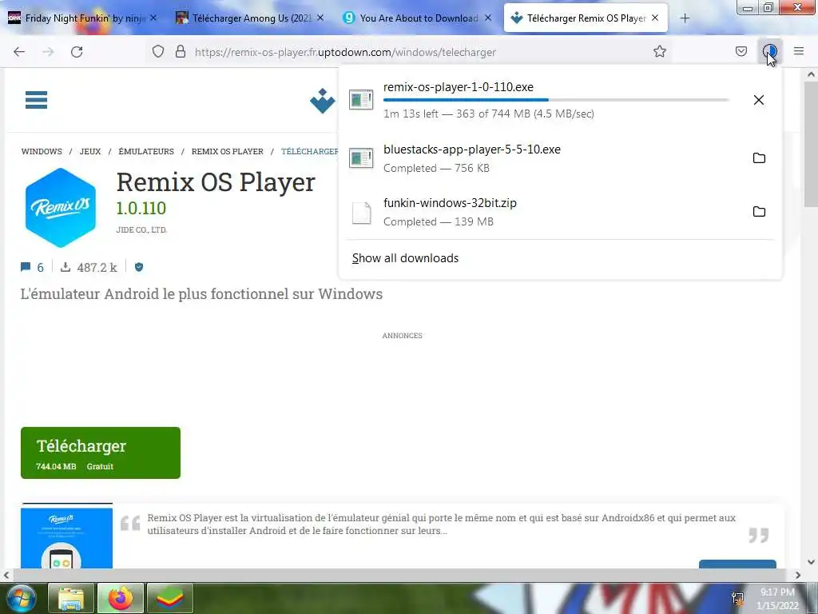Go back to the previous page

click(19, 52)
